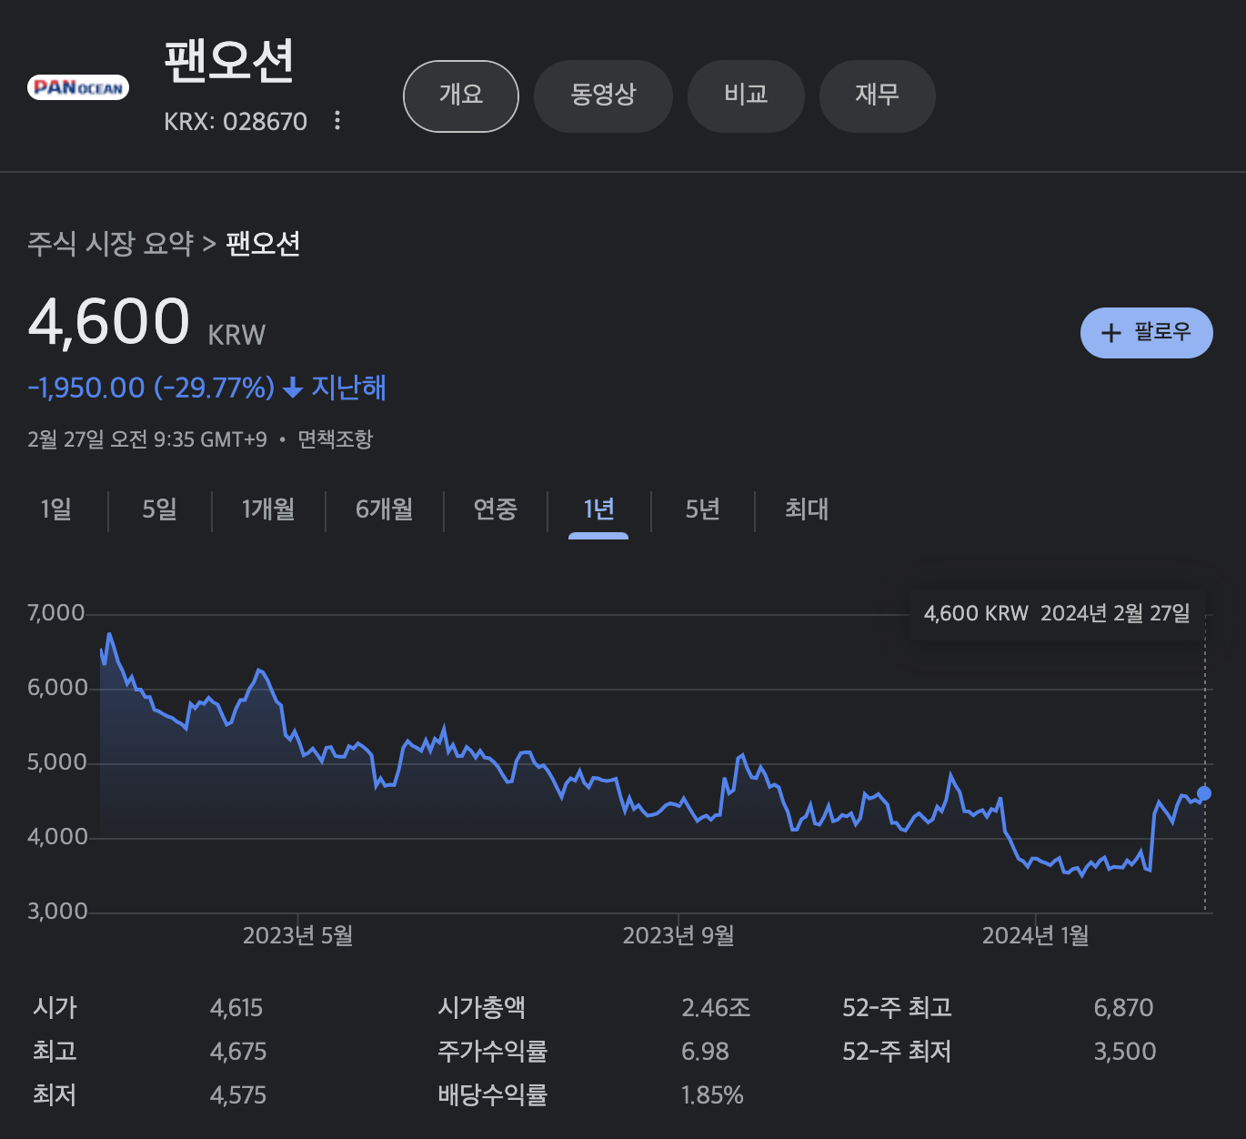
Task: Click the 2023년 9월 axis label
Action: point(678,936)
